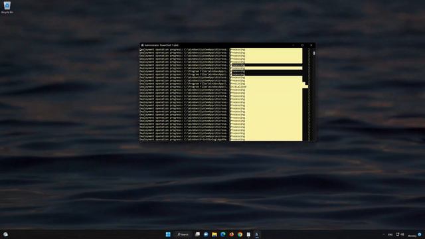Screen dimensions: 425x239
Task: Open Task View from the taskbar
Action: click(197, 234)
